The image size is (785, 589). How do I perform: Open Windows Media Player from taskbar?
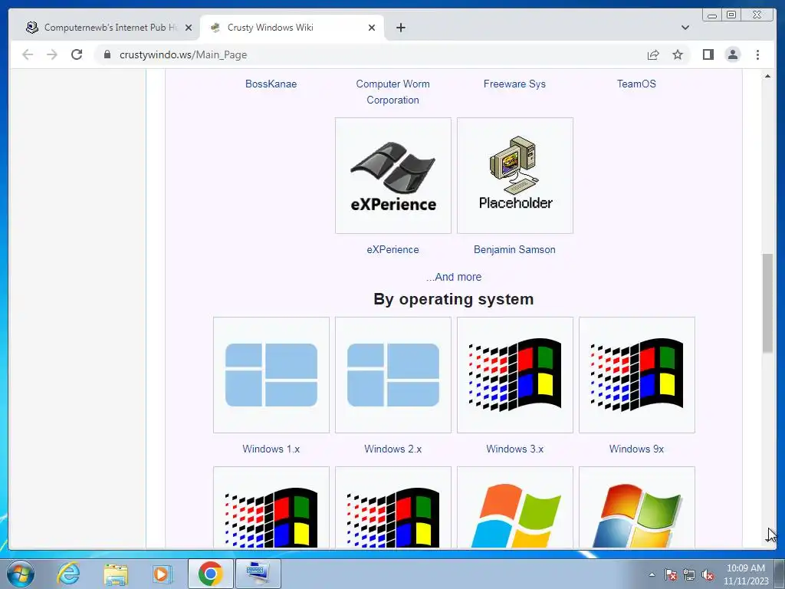[161, 574]
